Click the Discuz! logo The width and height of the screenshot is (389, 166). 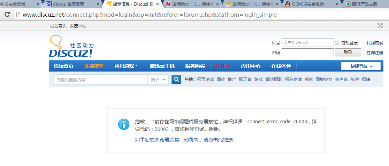coord(72,47)
